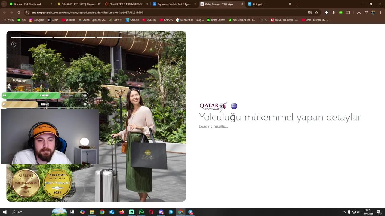Click the Airline of the Year 2025 badge
Screen dimensions: 385x216
click(x=26, y=183)
